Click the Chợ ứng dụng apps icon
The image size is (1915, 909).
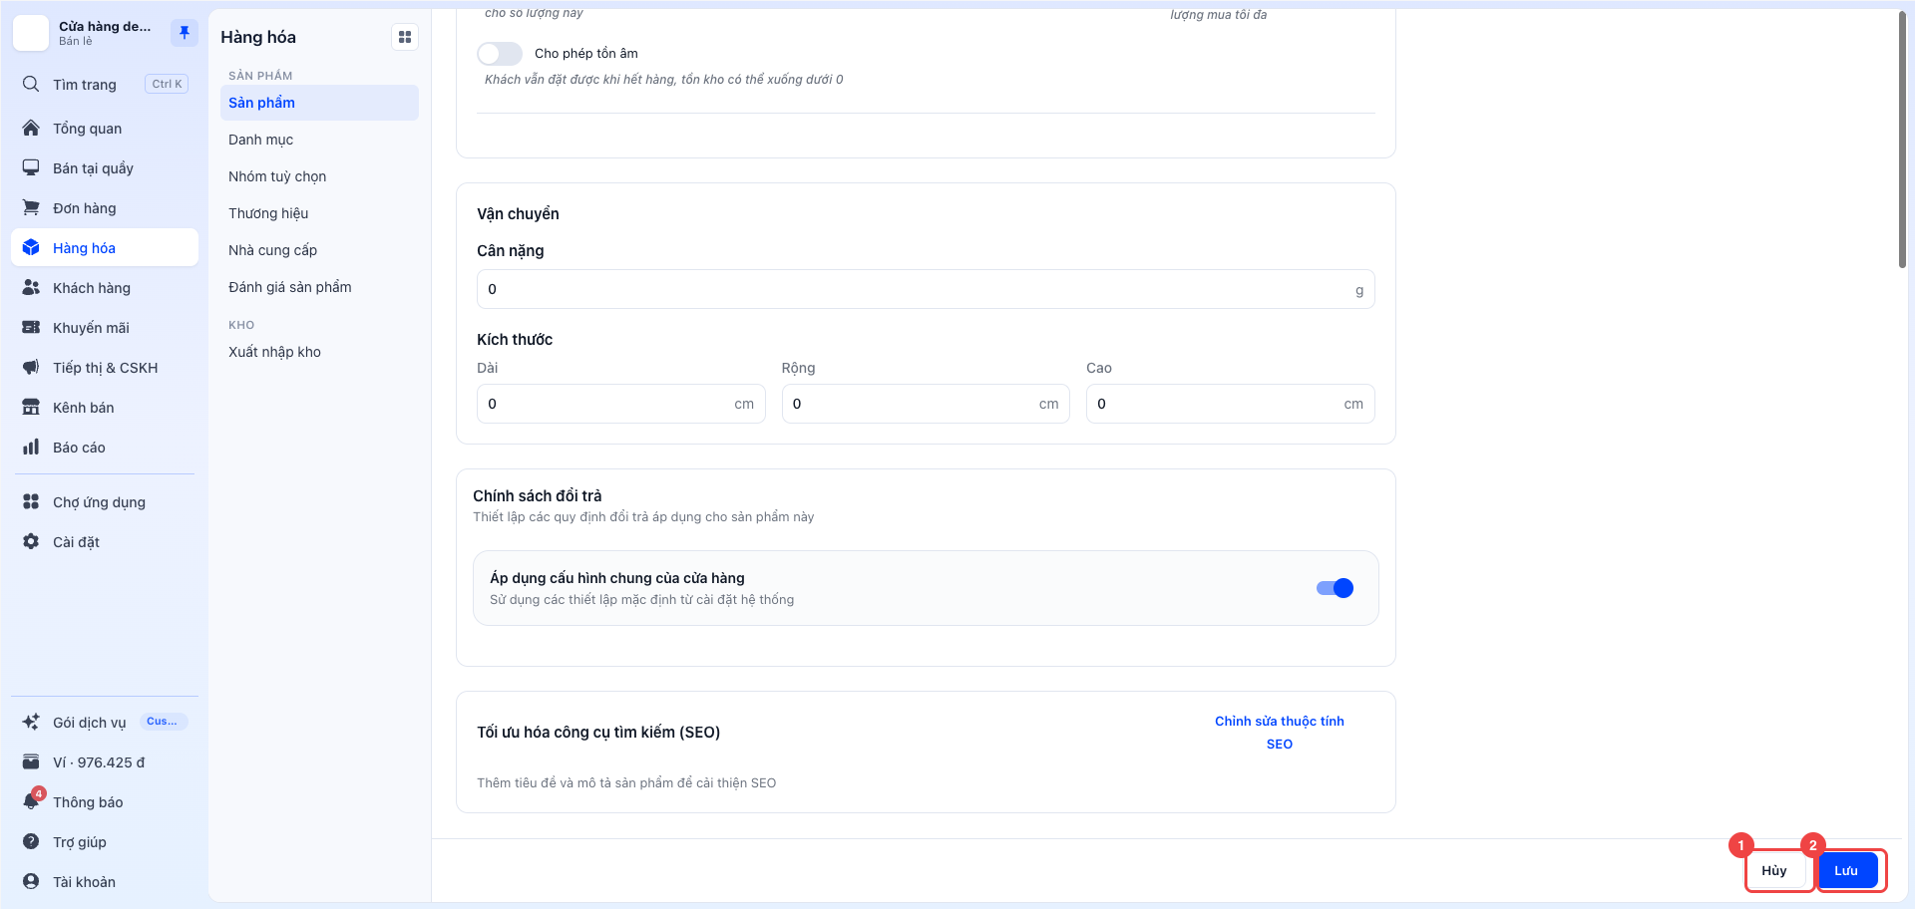[x=31, y=502]
